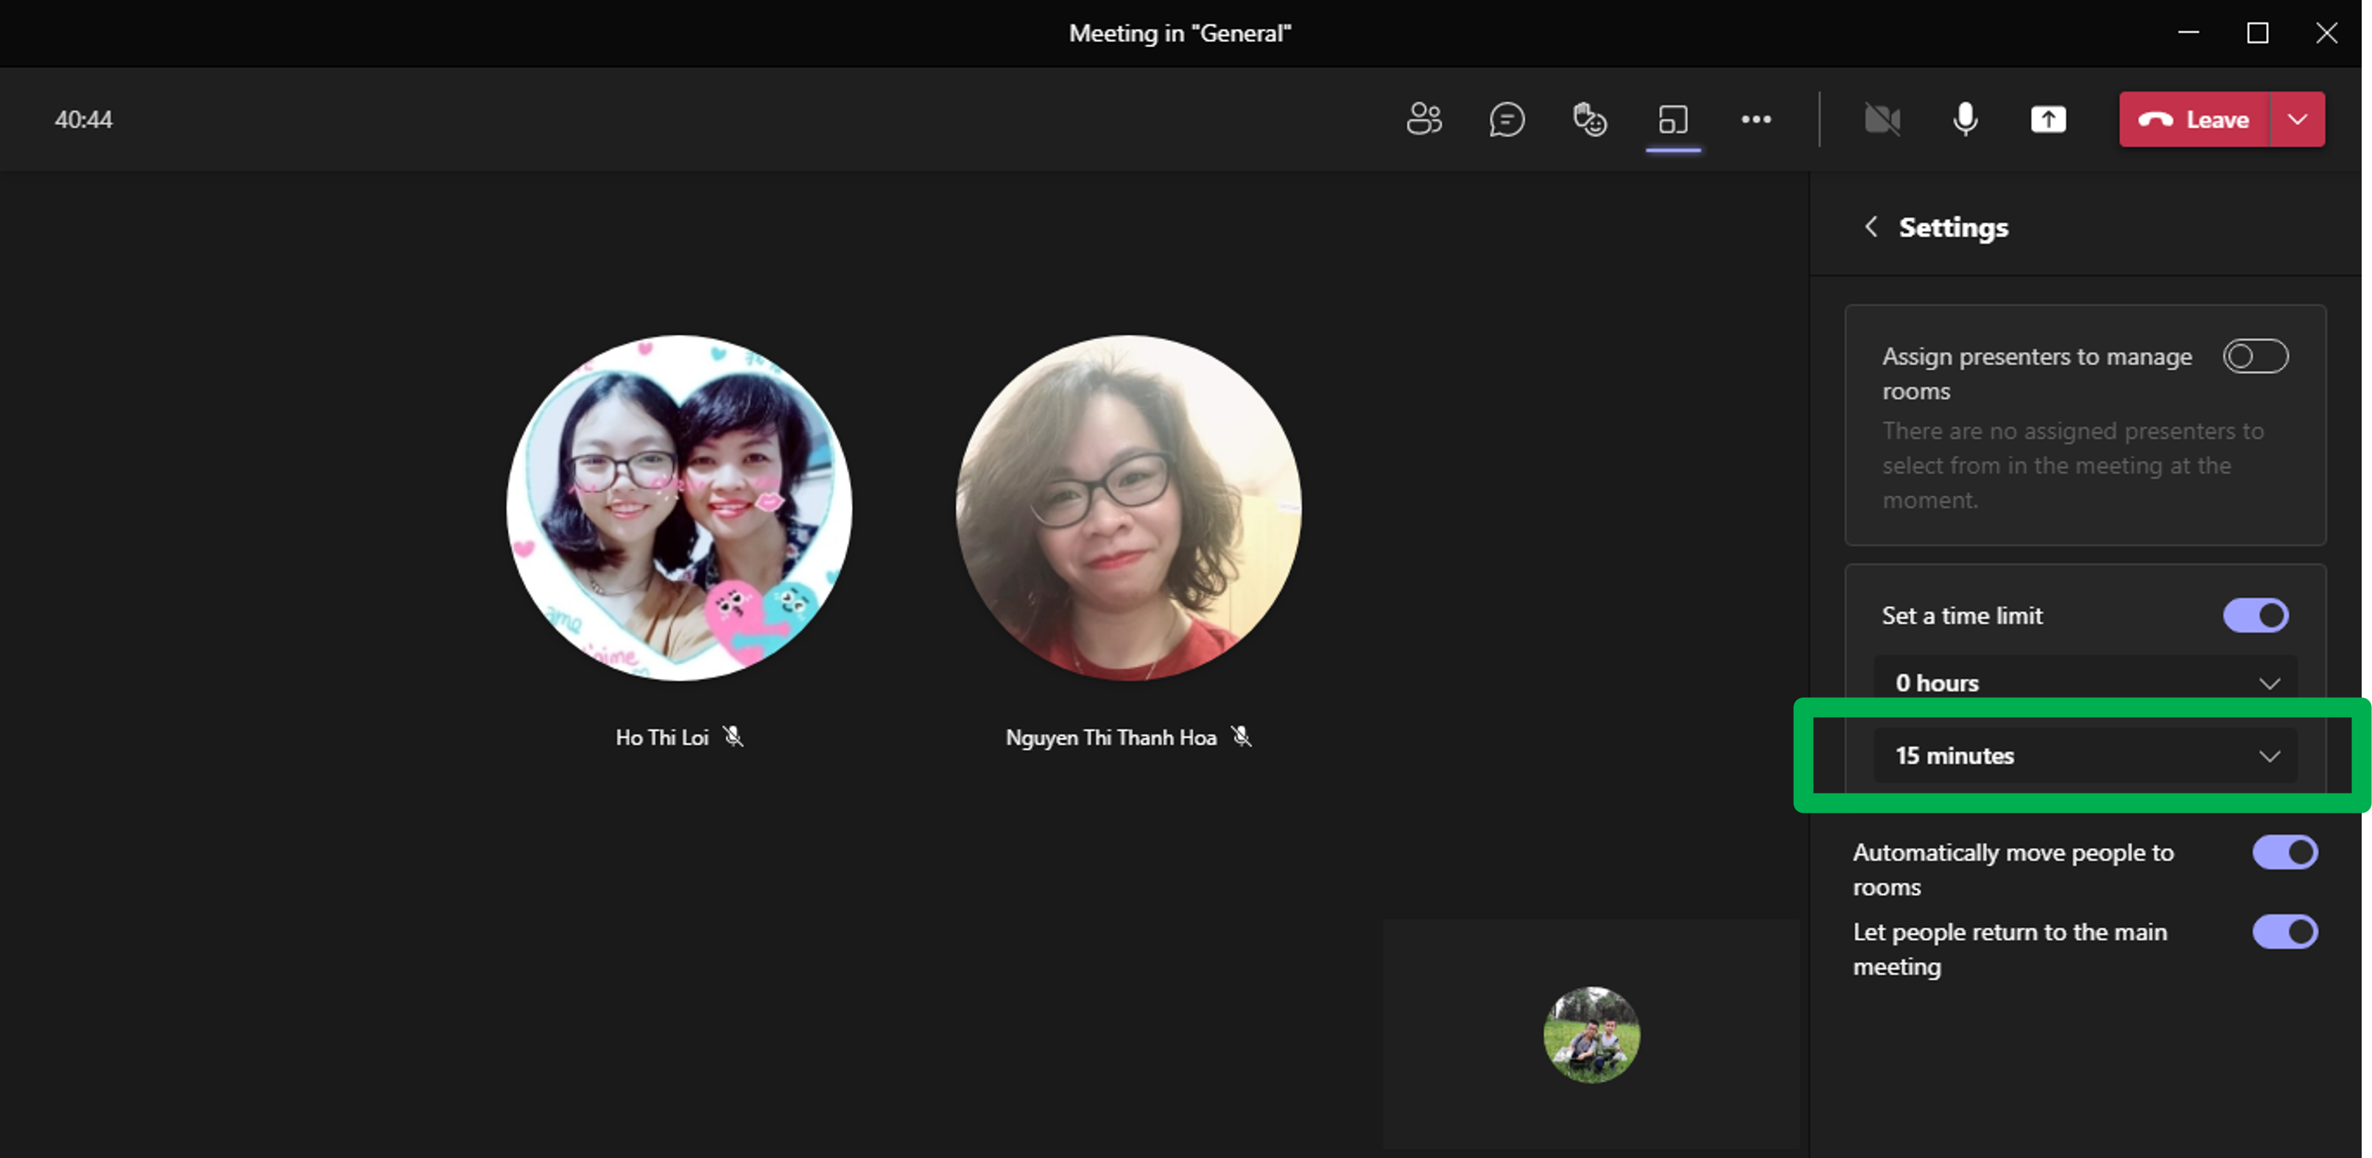
Task: Open the 15 minutes dropdown
Action: pyautogui.click(x=2085, y=756)
